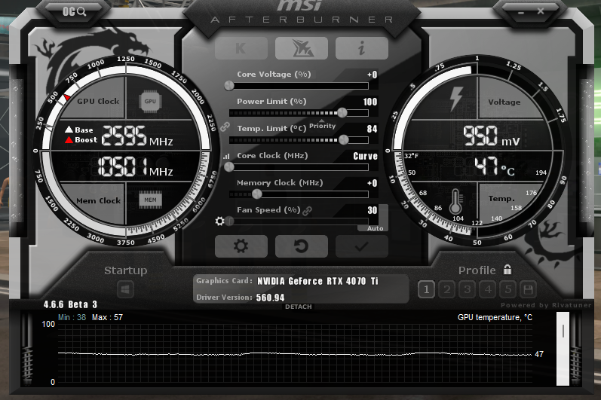Screen dimensions: 601x400
Task: Click the Memory Clock slider handle
Action: (x=257, y=194)
